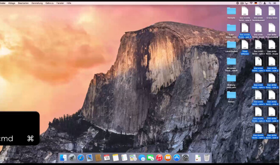Select Das erste Textd…opie 3 file
The image size is (280, 165).
coord(258,61)
